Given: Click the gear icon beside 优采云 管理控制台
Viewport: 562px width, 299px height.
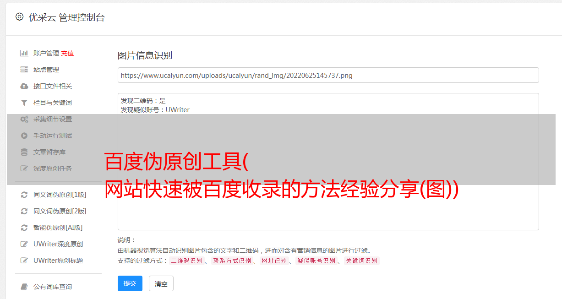Looking at the screenshot, I should point(19,17).
